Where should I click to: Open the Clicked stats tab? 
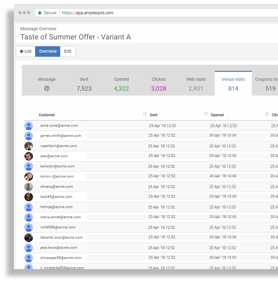click(x=159, y=84)
